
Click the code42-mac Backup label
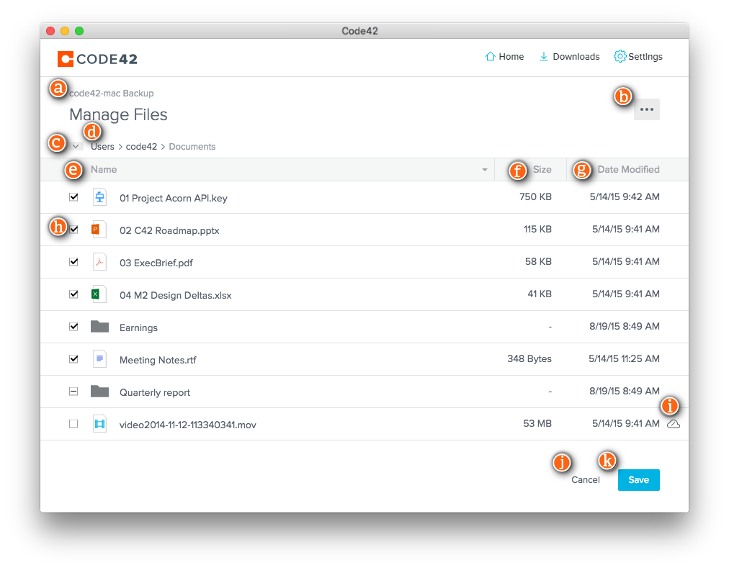click(x=112, y=94)
